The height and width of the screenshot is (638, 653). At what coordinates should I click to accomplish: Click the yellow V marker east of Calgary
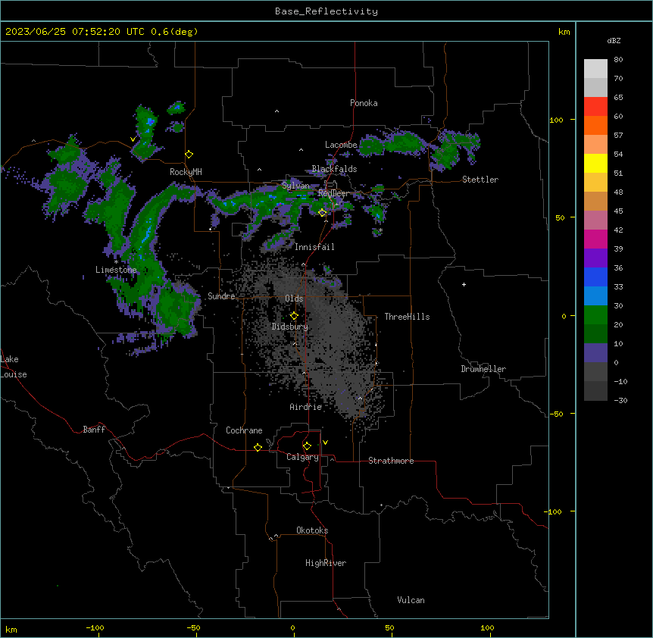coord(325,443)
